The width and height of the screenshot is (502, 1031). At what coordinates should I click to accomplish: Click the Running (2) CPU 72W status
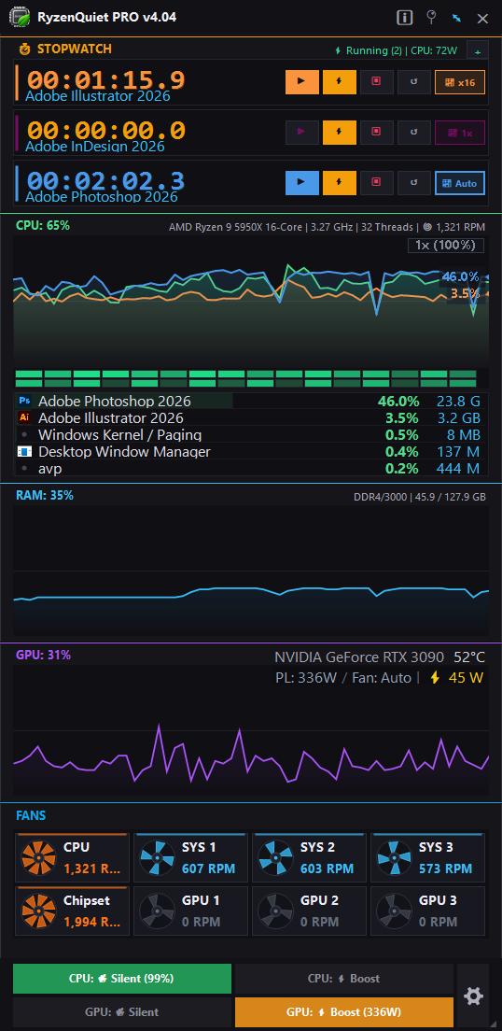(x=398, y=50)
